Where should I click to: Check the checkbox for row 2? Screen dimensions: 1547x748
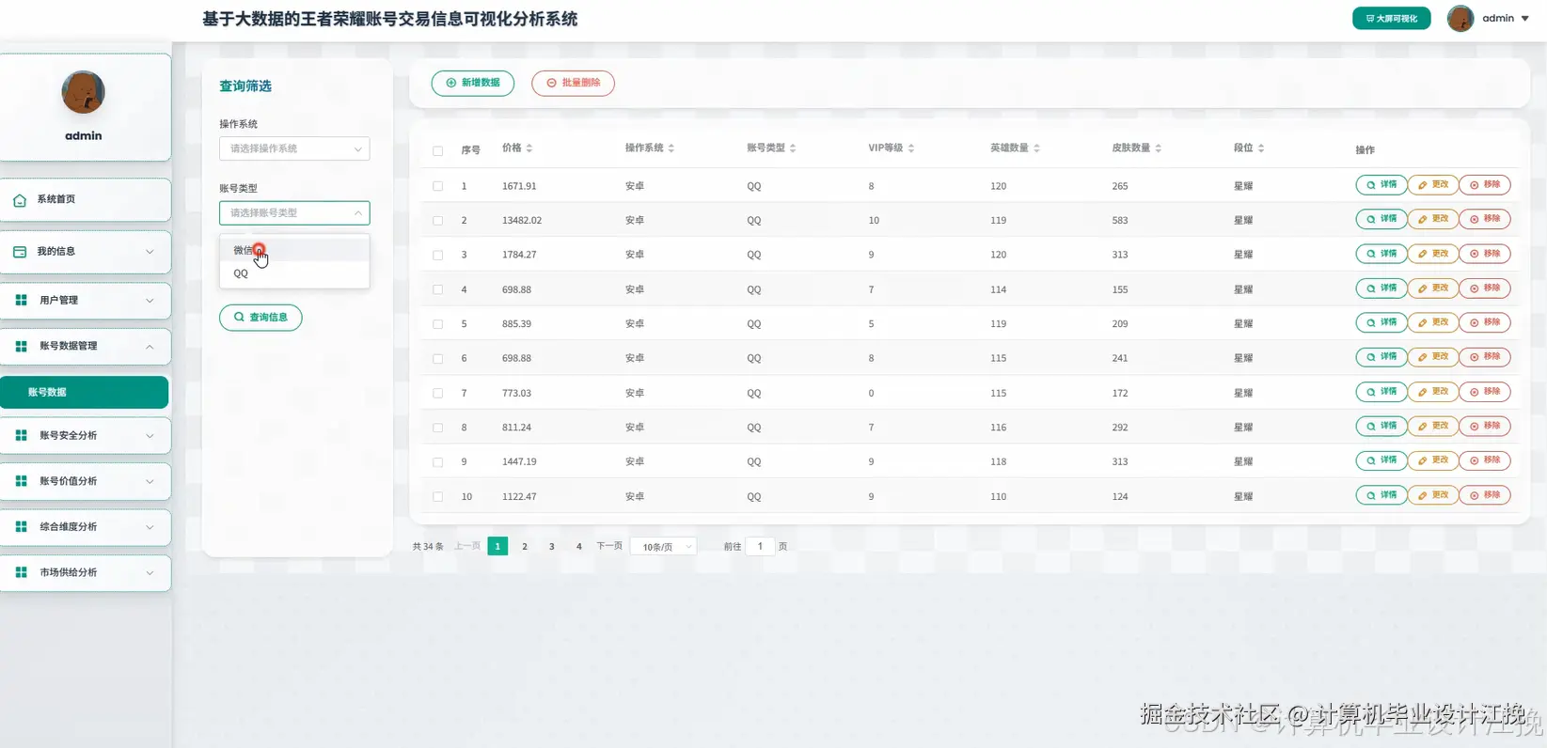click(x=437, y=221)
